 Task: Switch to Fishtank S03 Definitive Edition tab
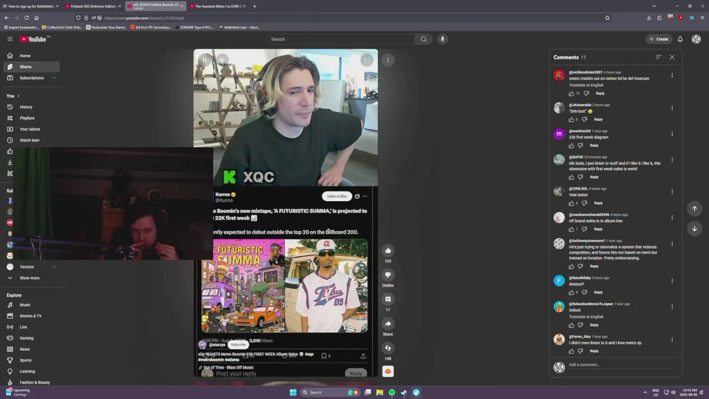point(92,6)
